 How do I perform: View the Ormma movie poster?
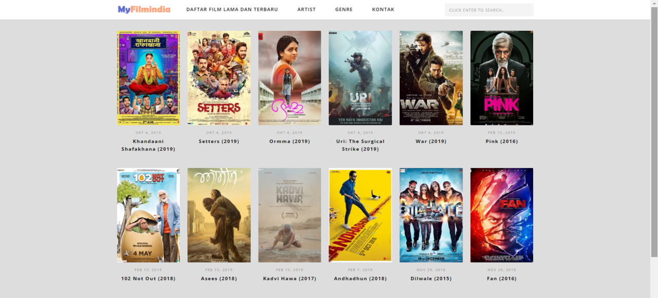click(289, 78)
